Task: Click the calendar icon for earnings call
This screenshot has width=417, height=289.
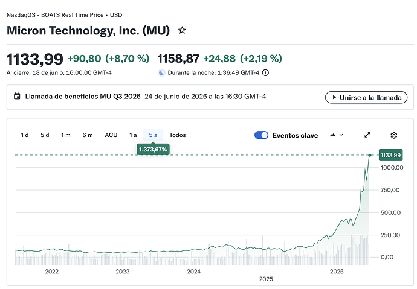Action: coord(17,96)
